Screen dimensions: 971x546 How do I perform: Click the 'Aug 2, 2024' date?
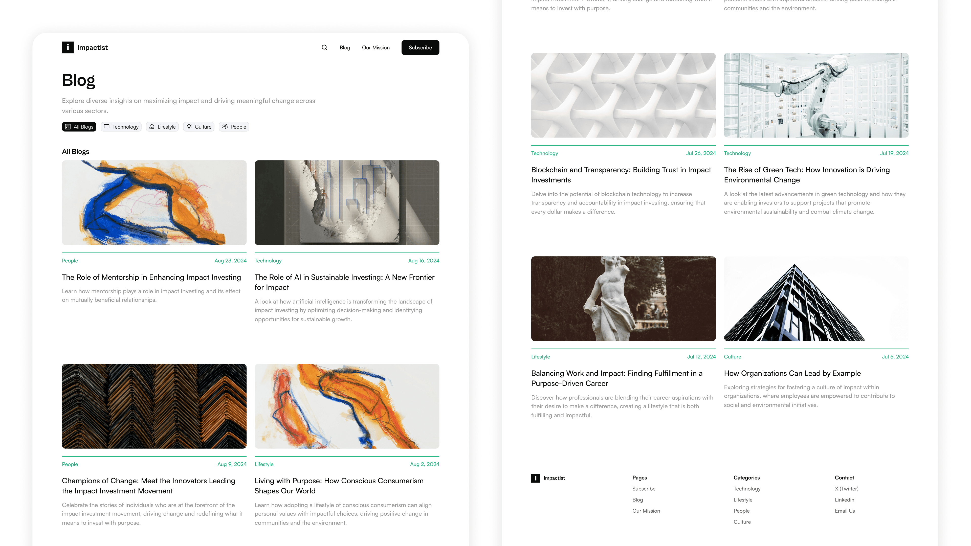pos(425,464)
